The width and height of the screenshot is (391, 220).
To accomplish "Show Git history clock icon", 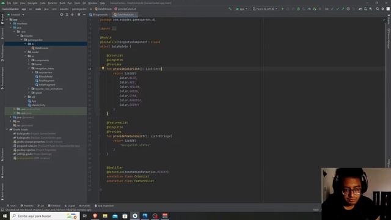I will pos(348,9).
